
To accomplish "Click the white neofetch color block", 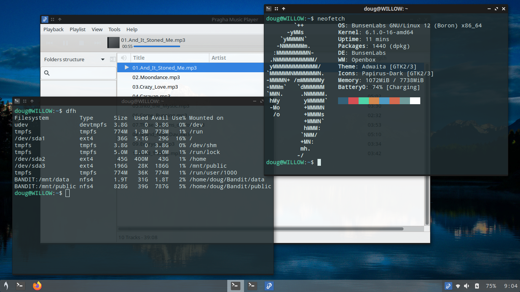I will (x=415, y=101).
